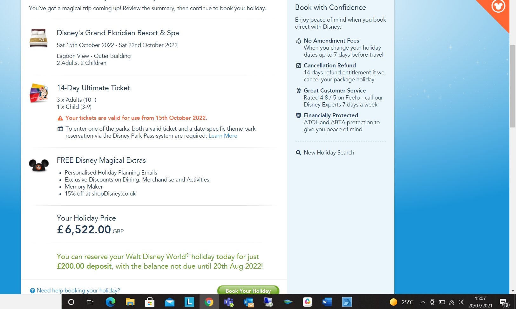
Task: Open the Learn More link
Action: click(223, 136)
